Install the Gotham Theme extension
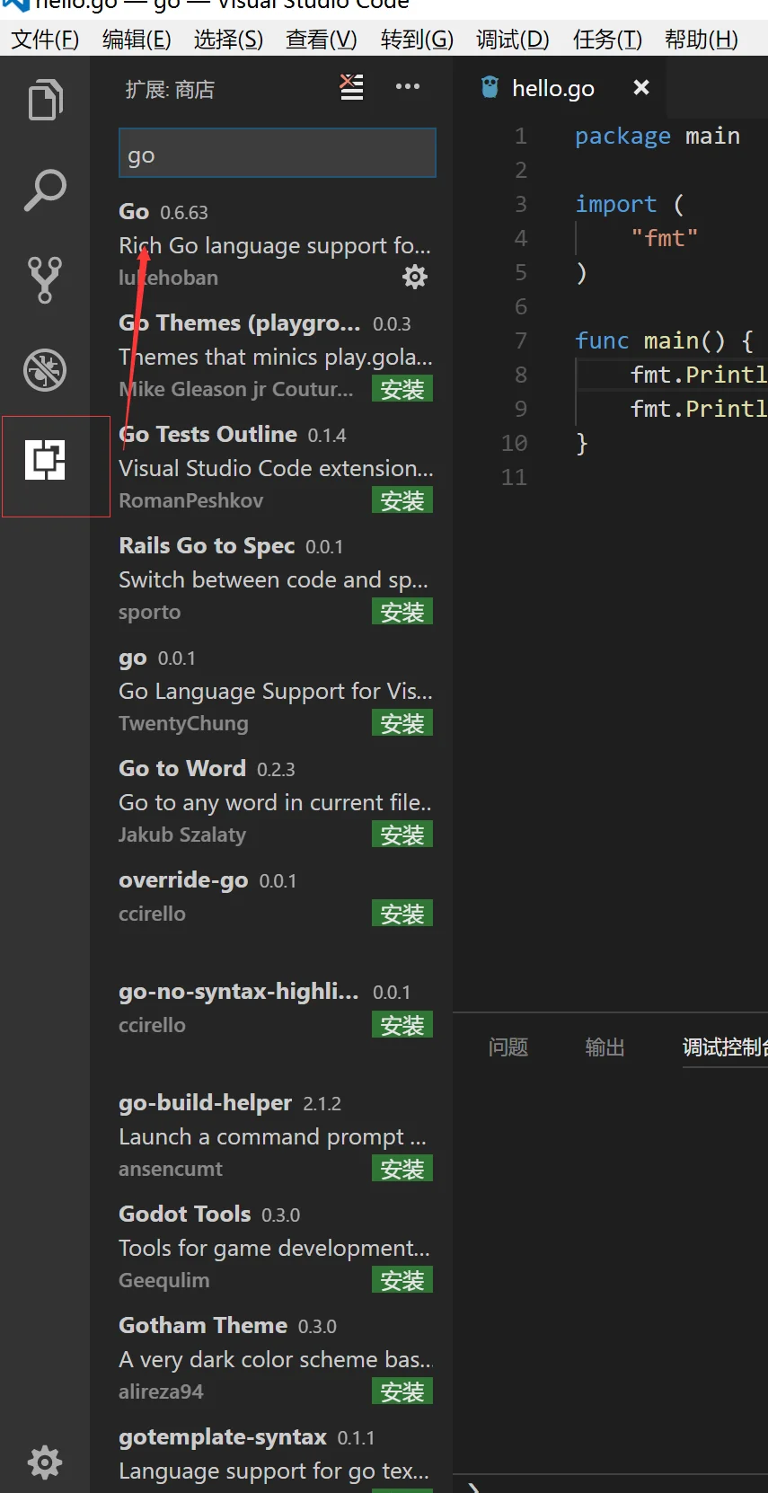This screenshot has height=1493, width=768. pyautogui.click(x=402, y=1391)
